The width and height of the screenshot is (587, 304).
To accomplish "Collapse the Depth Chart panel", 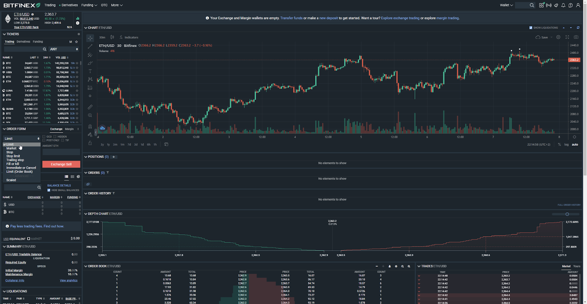I will pos(86,214).
